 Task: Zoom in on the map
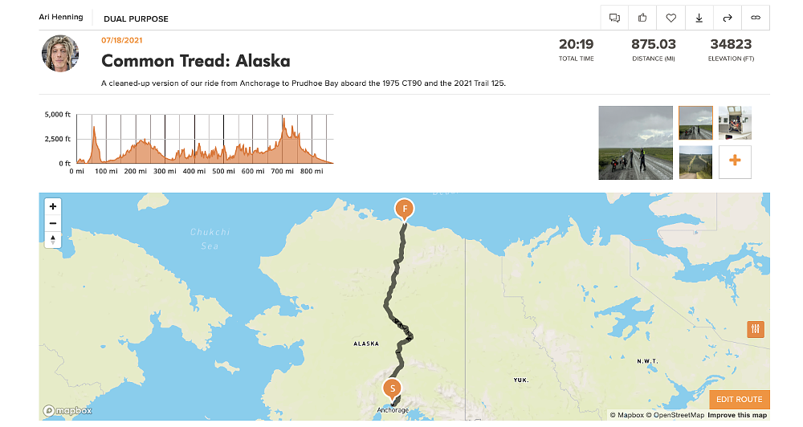tap(53, 206)
